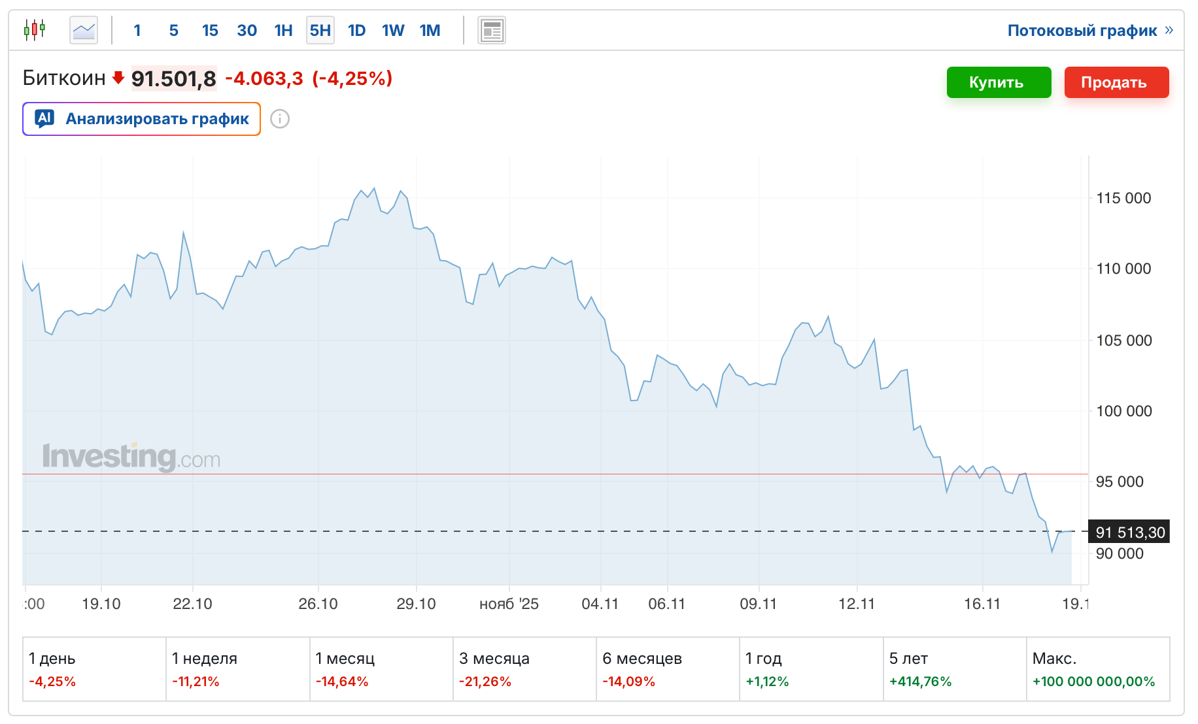Viewport: 1198px width, 724px height.
Task: Switch to Макс. period range
Action: pyautogui.click(x=1097, y=669)
